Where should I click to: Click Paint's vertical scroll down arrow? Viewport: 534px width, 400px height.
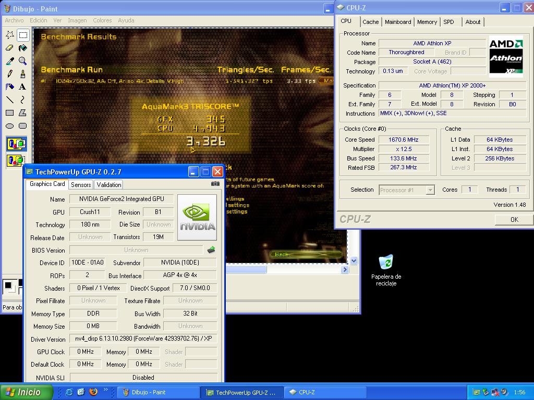pyautogui.click(x=354, y=261)
